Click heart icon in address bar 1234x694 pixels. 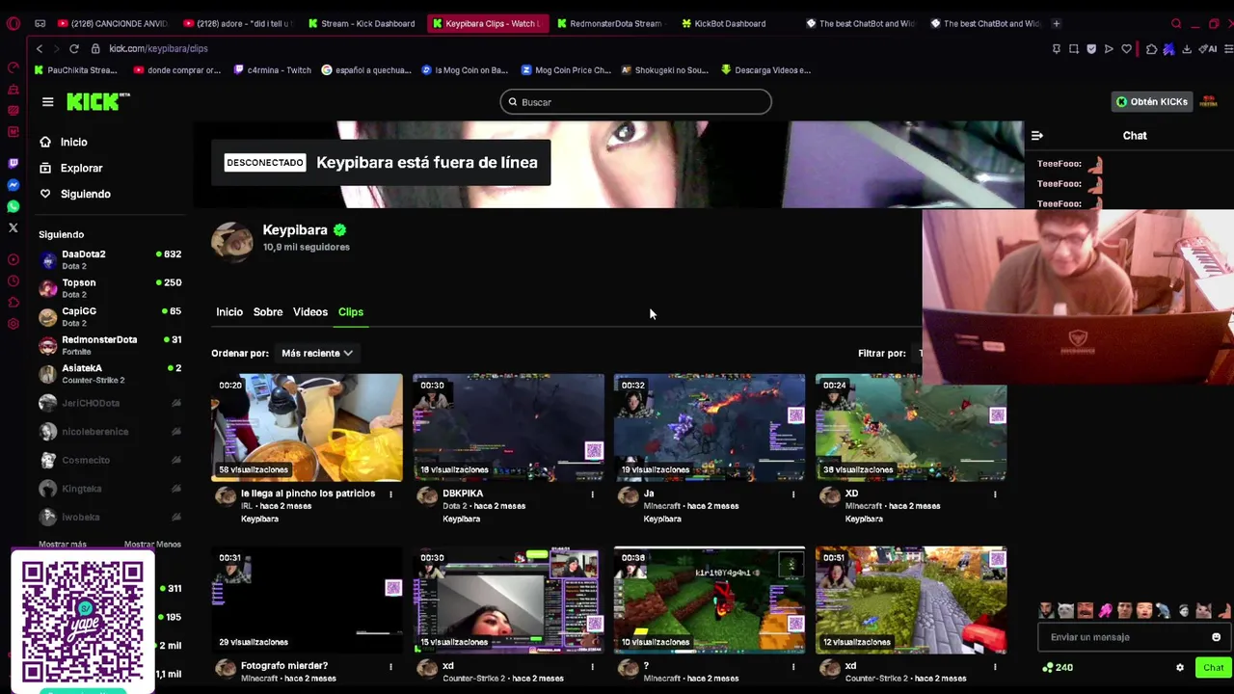[x=1126, y=49]
